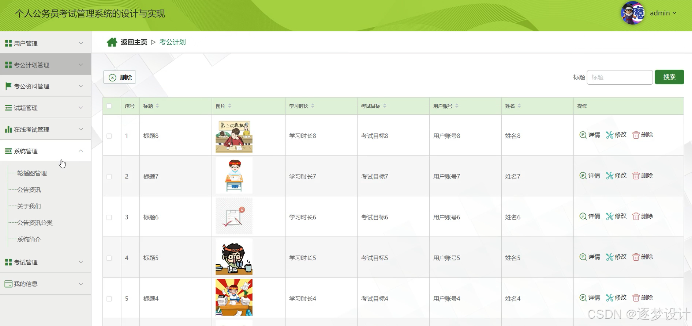Click 考公计划 breadcrumb link
The image size is (692, 326).
tap(172, 42)
